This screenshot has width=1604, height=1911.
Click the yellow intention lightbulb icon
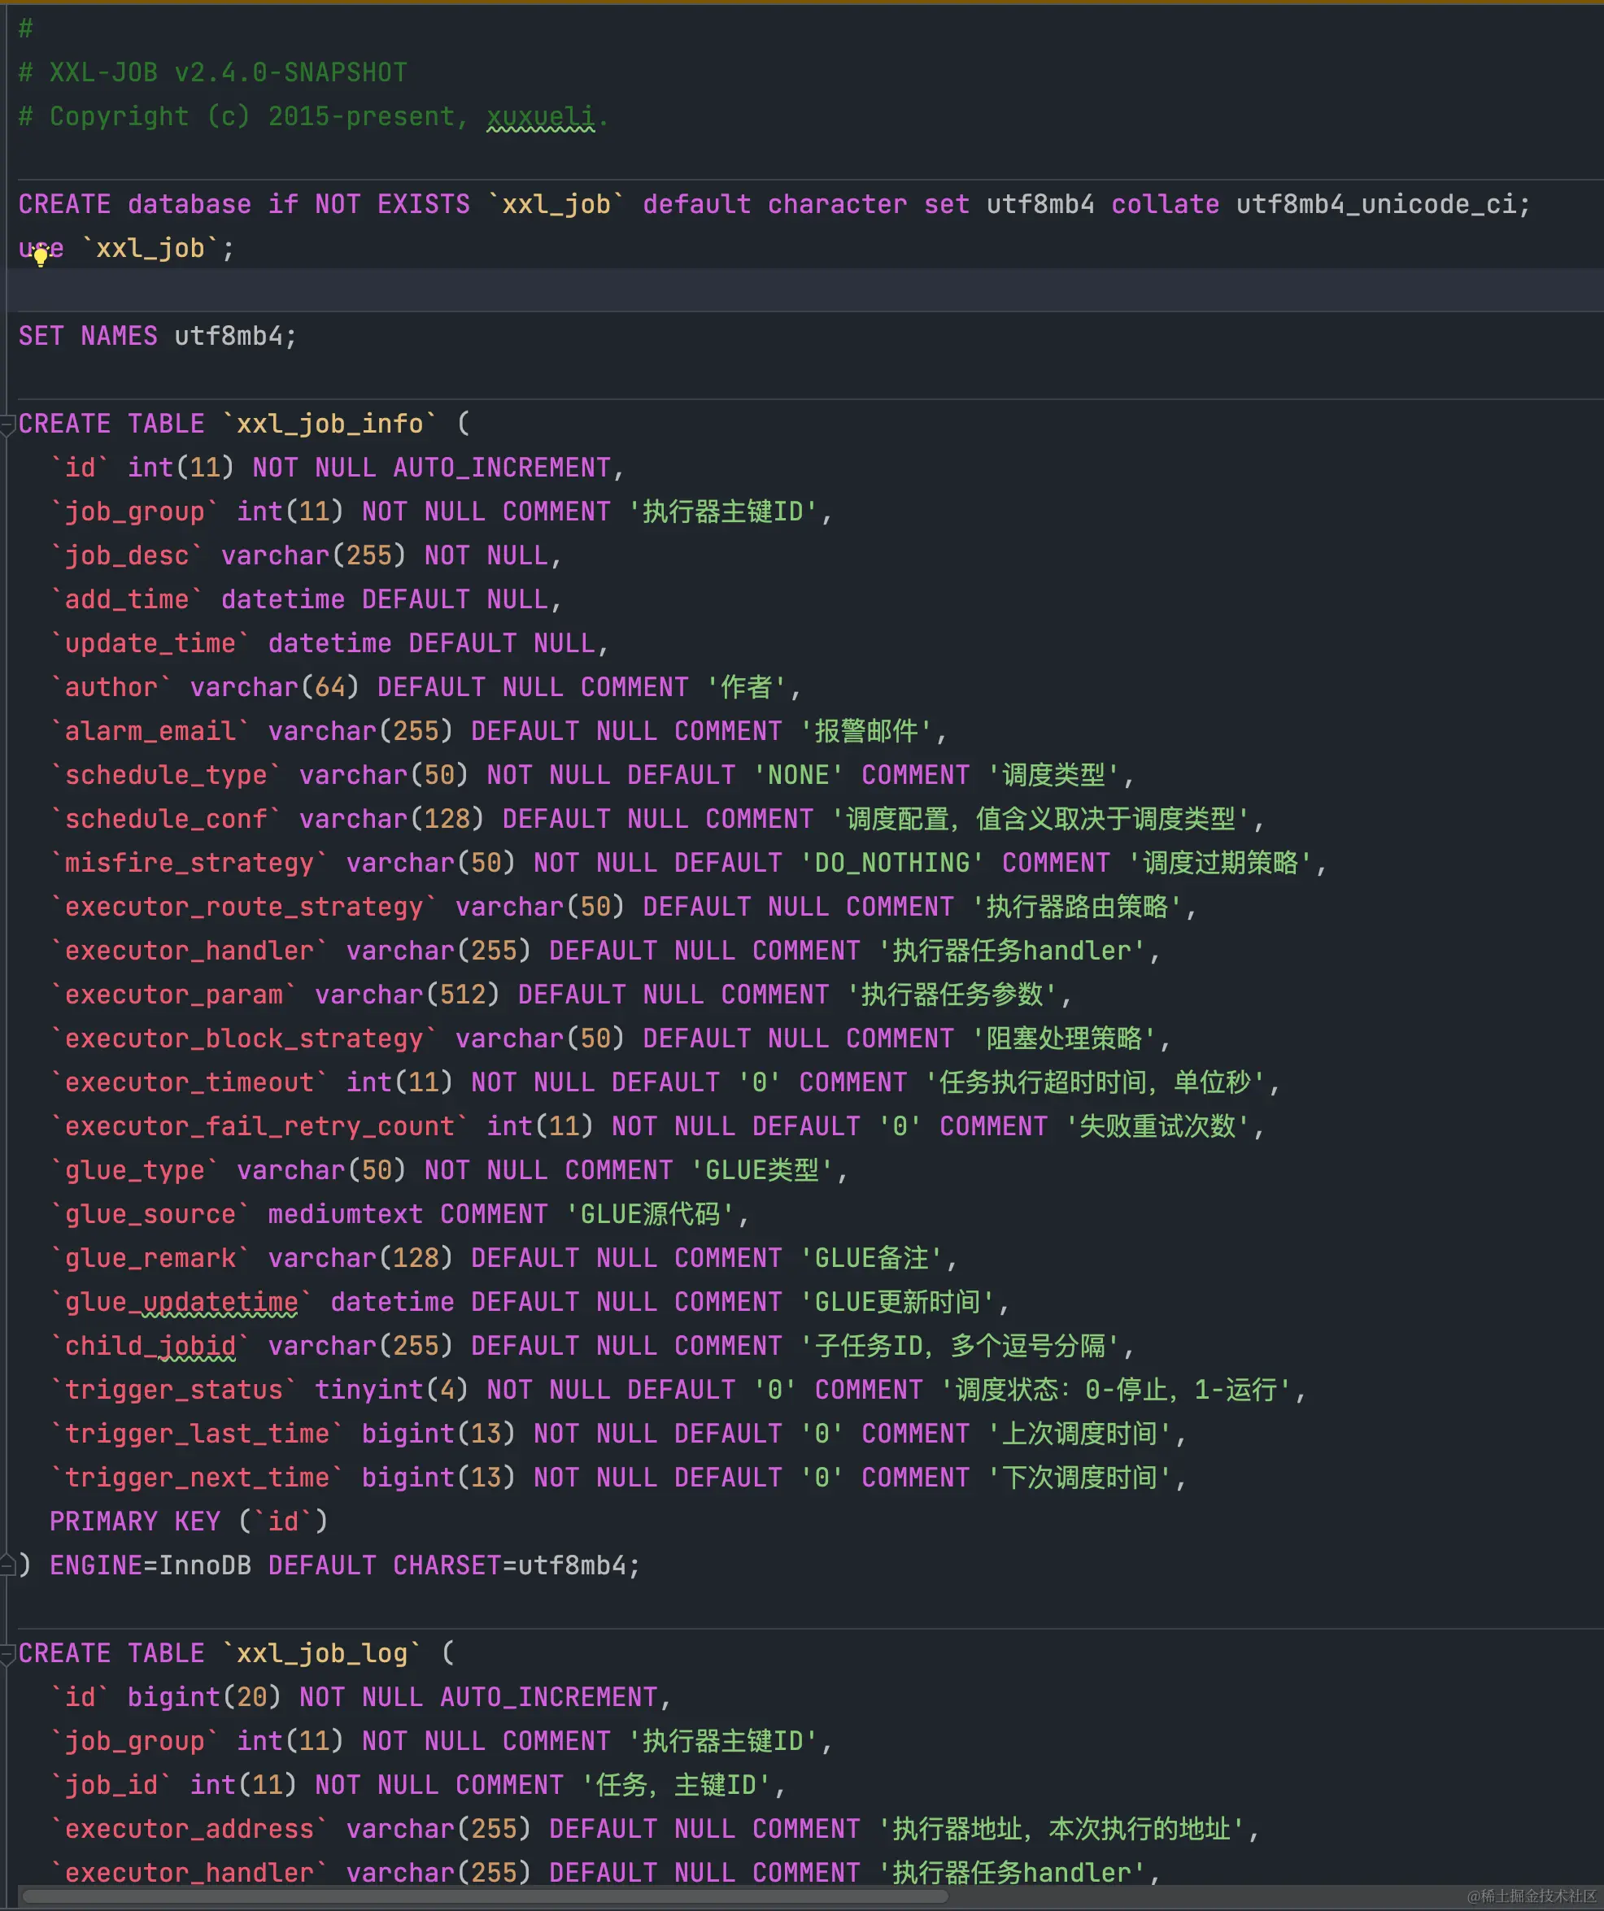pos(40,259)
